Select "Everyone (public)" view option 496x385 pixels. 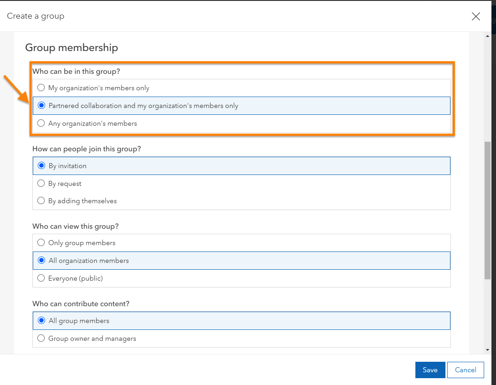click(41, 278)
